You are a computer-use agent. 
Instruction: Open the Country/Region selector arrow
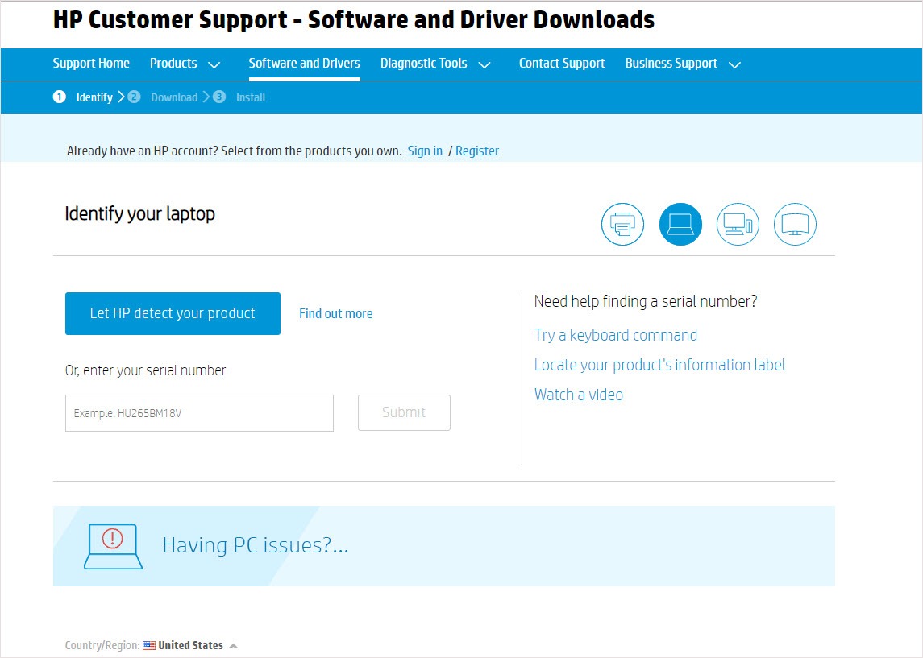click(233, 646)
